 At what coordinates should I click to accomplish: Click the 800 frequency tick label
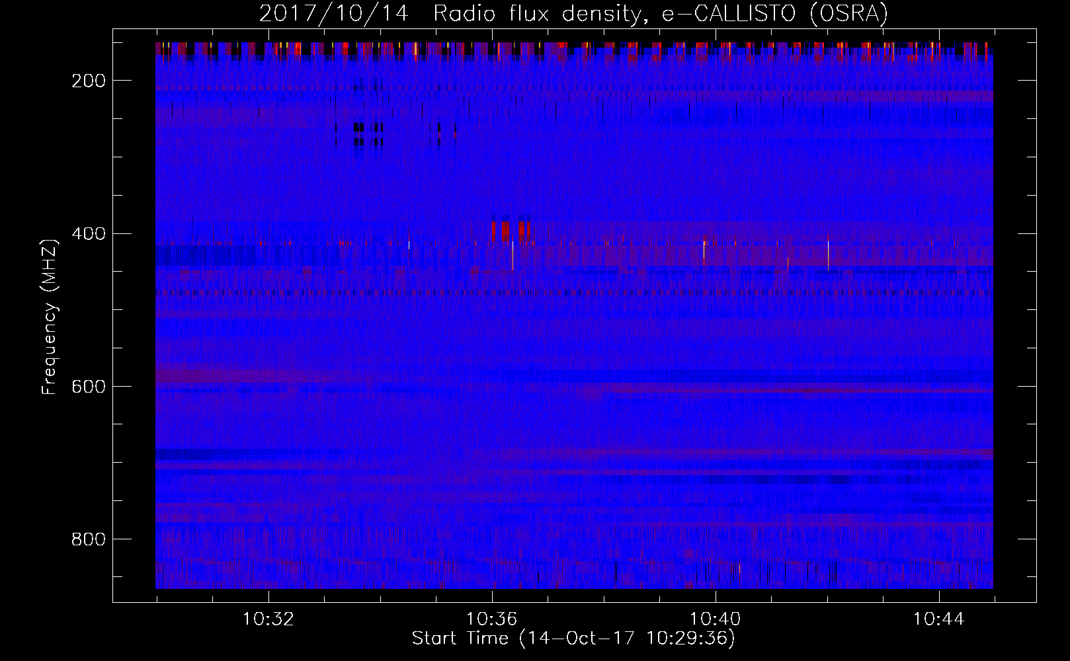(89, 539)
